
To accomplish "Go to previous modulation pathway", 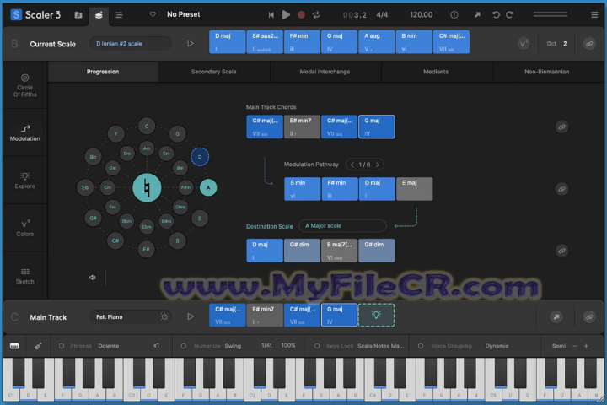I will (352, 165).
